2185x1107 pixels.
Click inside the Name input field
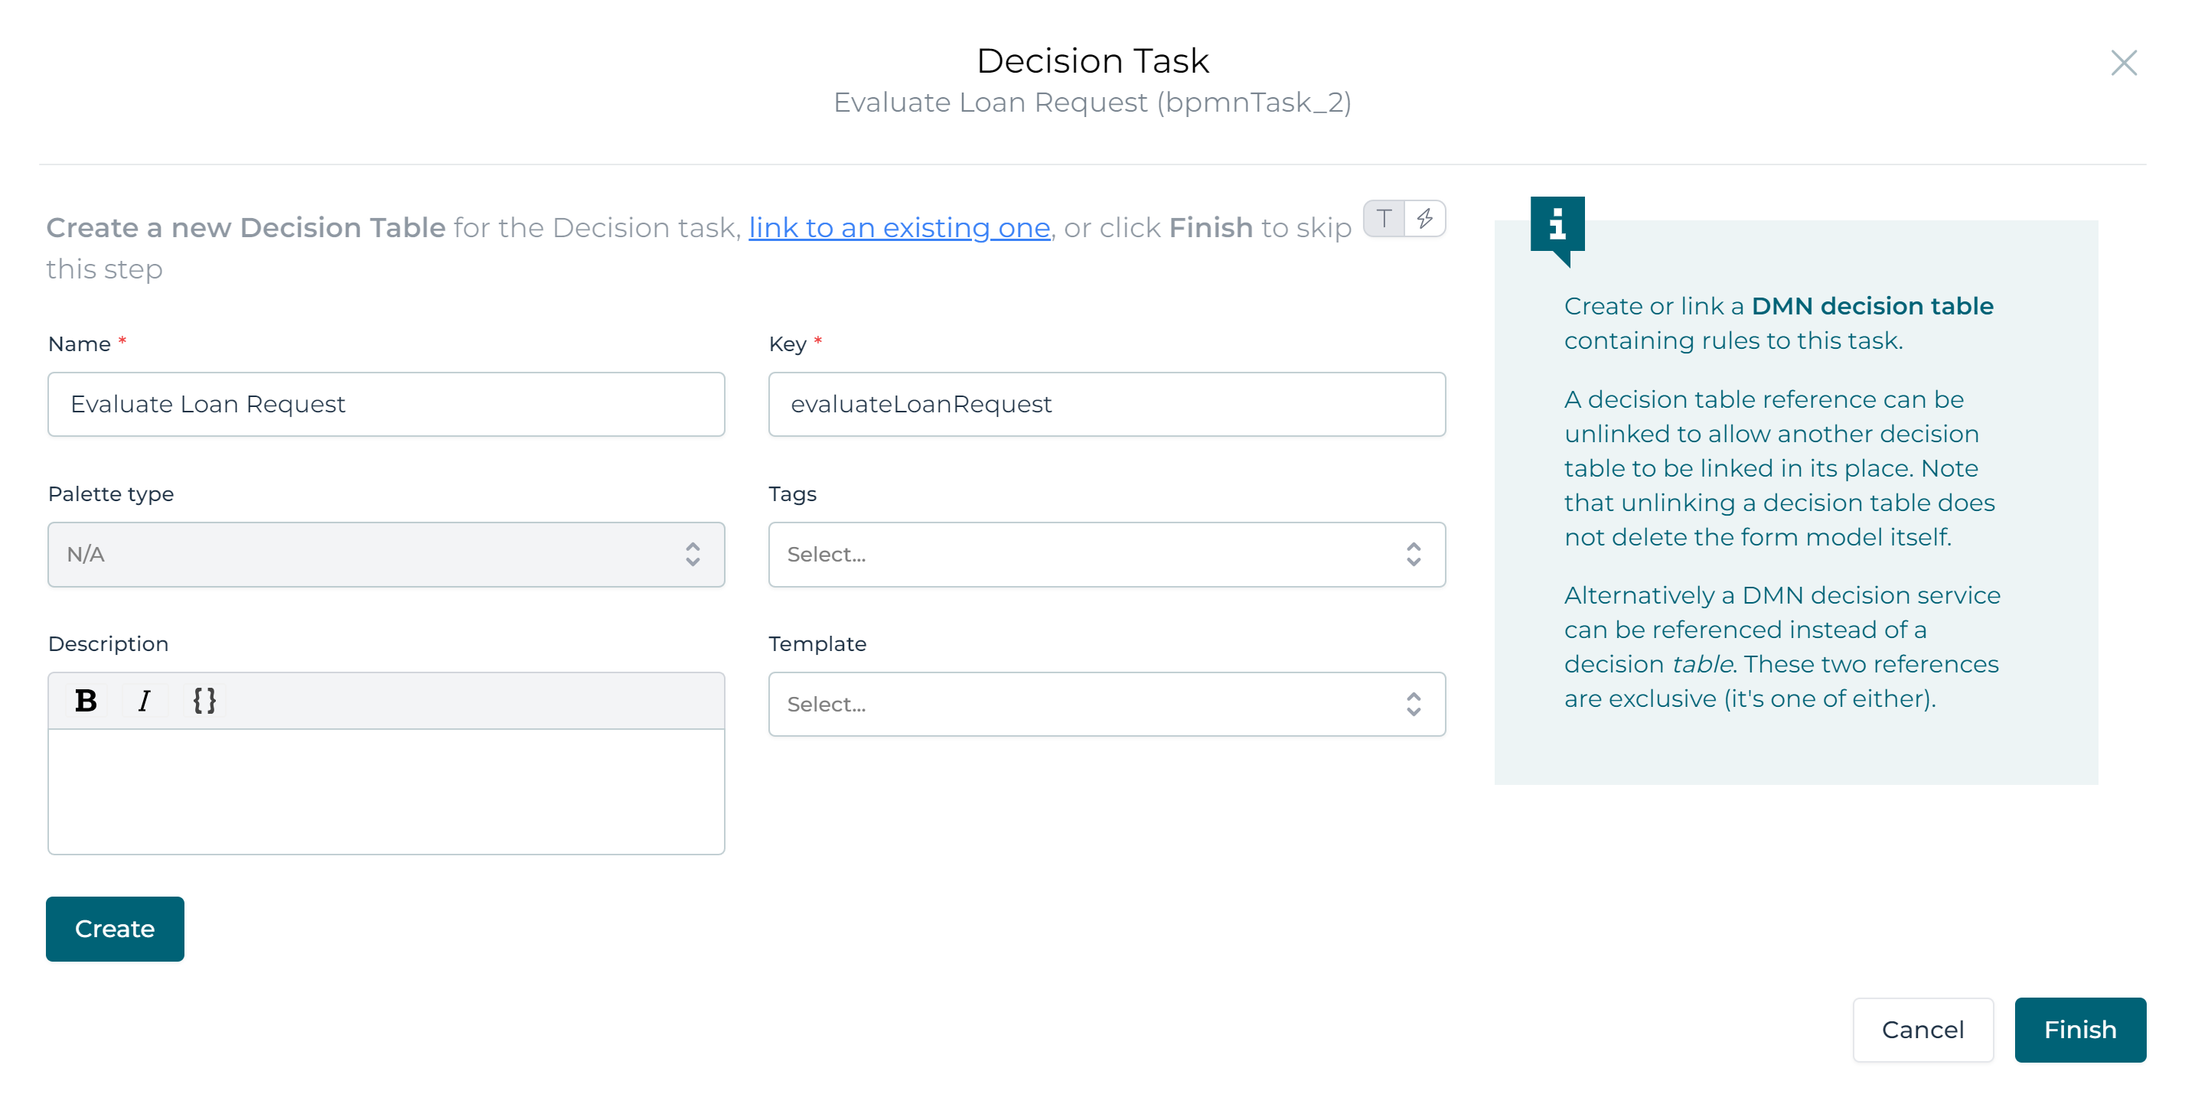point(386,404)
